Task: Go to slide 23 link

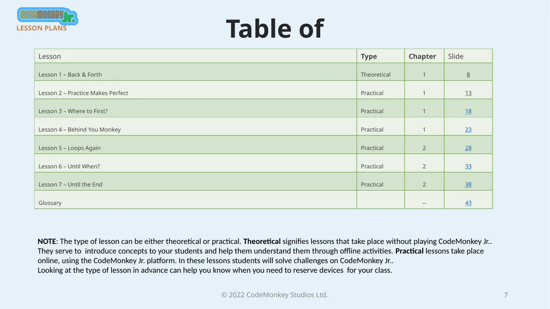Action: (x=468, y=130)
